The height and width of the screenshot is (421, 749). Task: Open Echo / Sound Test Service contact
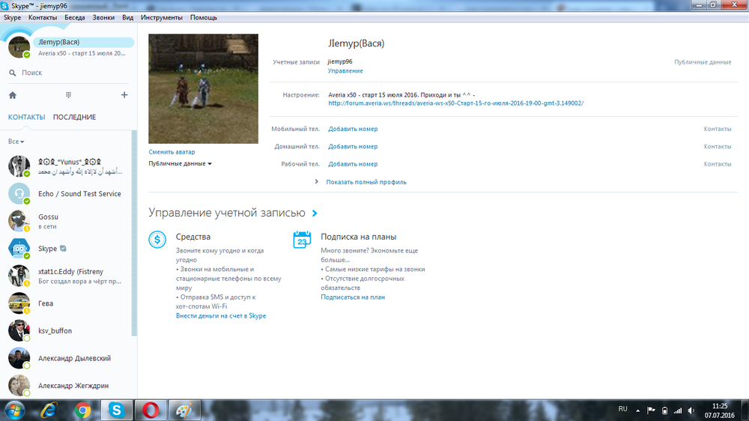[79, 194]
